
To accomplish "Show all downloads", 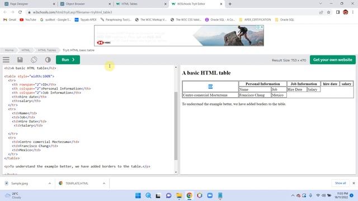I will pyautogui.click(x=341, y=183).
